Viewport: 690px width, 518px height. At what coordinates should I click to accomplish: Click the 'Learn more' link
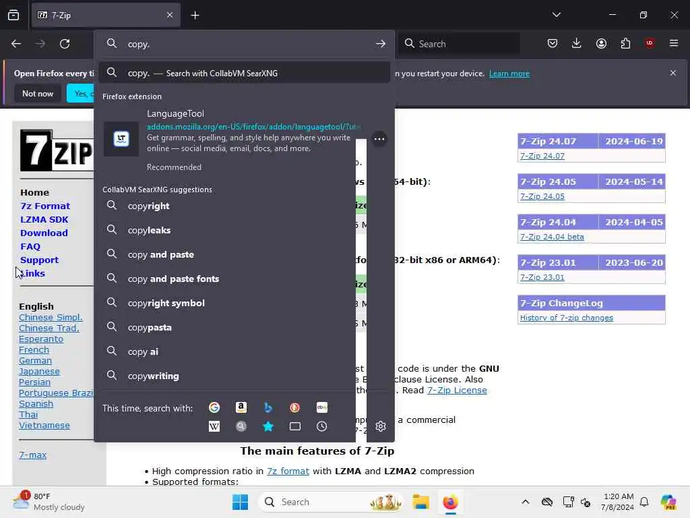point(509,74)
